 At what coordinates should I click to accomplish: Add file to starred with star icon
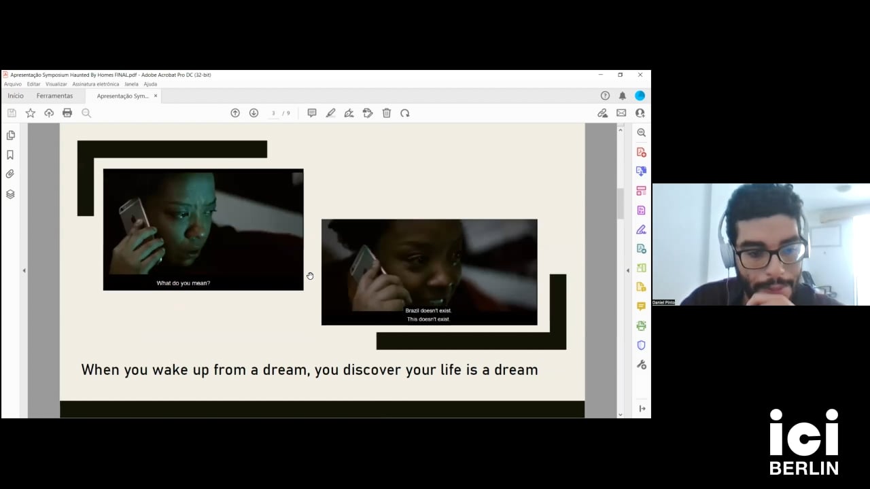[x=31, y=113]
